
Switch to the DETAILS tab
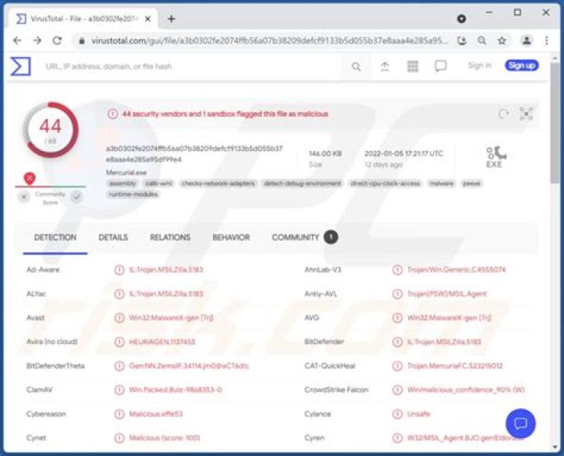[113, 237]
